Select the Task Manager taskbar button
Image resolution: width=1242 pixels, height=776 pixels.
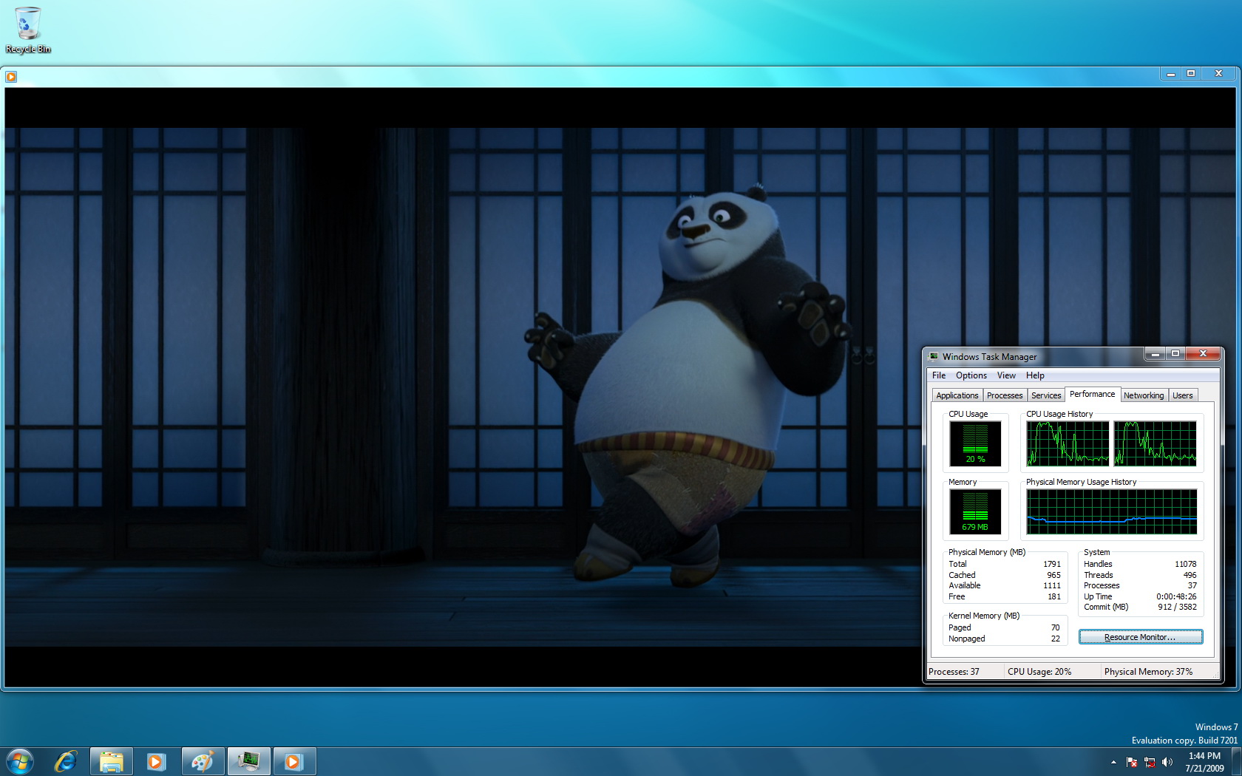click(x=248, y=761)
